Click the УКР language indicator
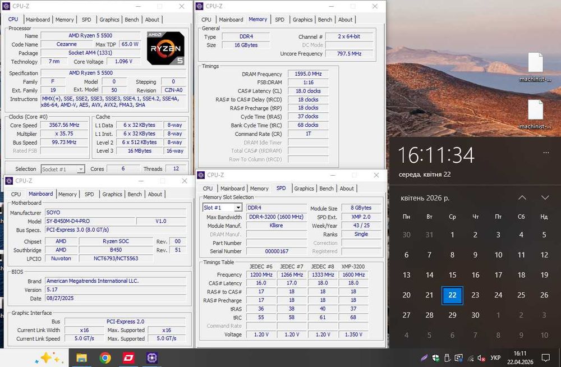The image size is (561, 367). 495,357
